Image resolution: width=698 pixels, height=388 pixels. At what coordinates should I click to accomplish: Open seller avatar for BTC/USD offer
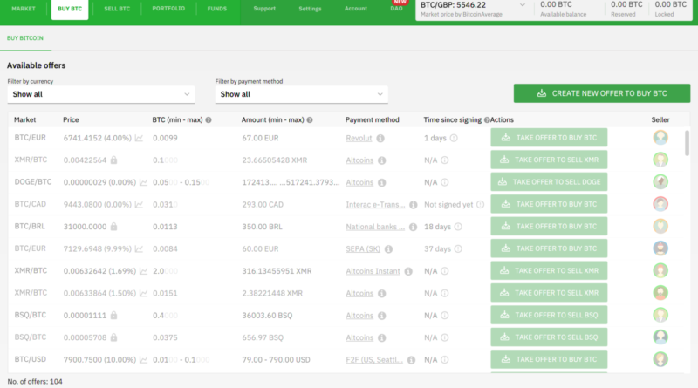pos(660,359)
